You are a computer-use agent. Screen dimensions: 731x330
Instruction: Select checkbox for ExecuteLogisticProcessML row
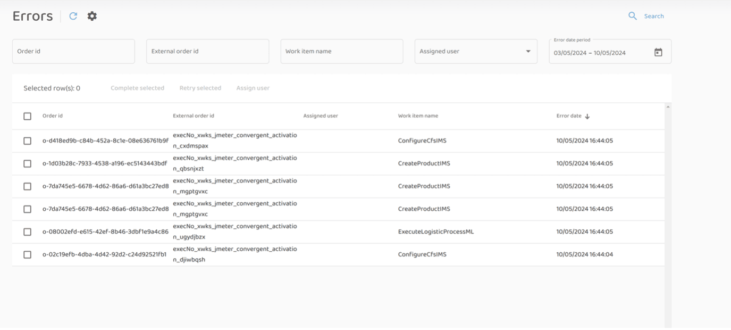pos(28,232)
